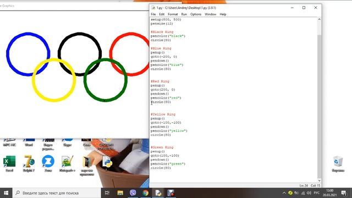Viewport: 352px width, 198px height.
Task: Open the Delphi 7 desktop shortcut
Action: (29, 164)
